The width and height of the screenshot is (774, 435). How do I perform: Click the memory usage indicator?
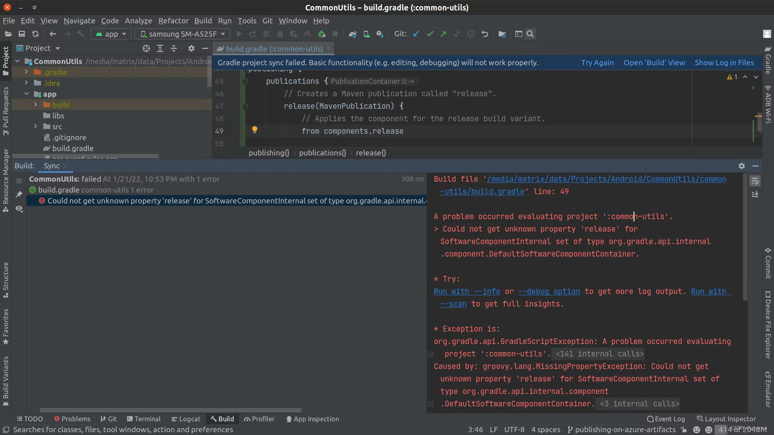743,430
